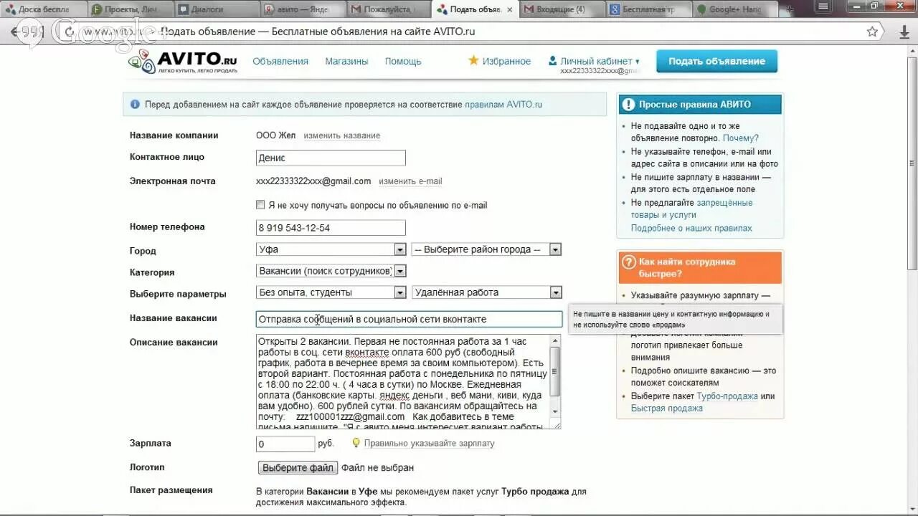Click exclamation icon in Простые правила header
Image resolution: width=918 pixels, height=516 pixels.
pyautogui.click(x=628, y=105)
